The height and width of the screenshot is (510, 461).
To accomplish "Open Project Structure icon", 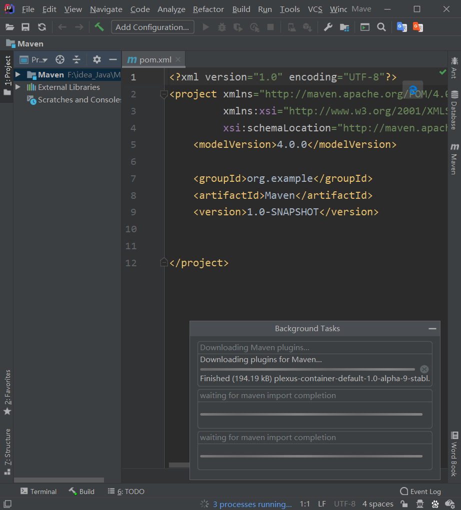I will click(344, 27).
